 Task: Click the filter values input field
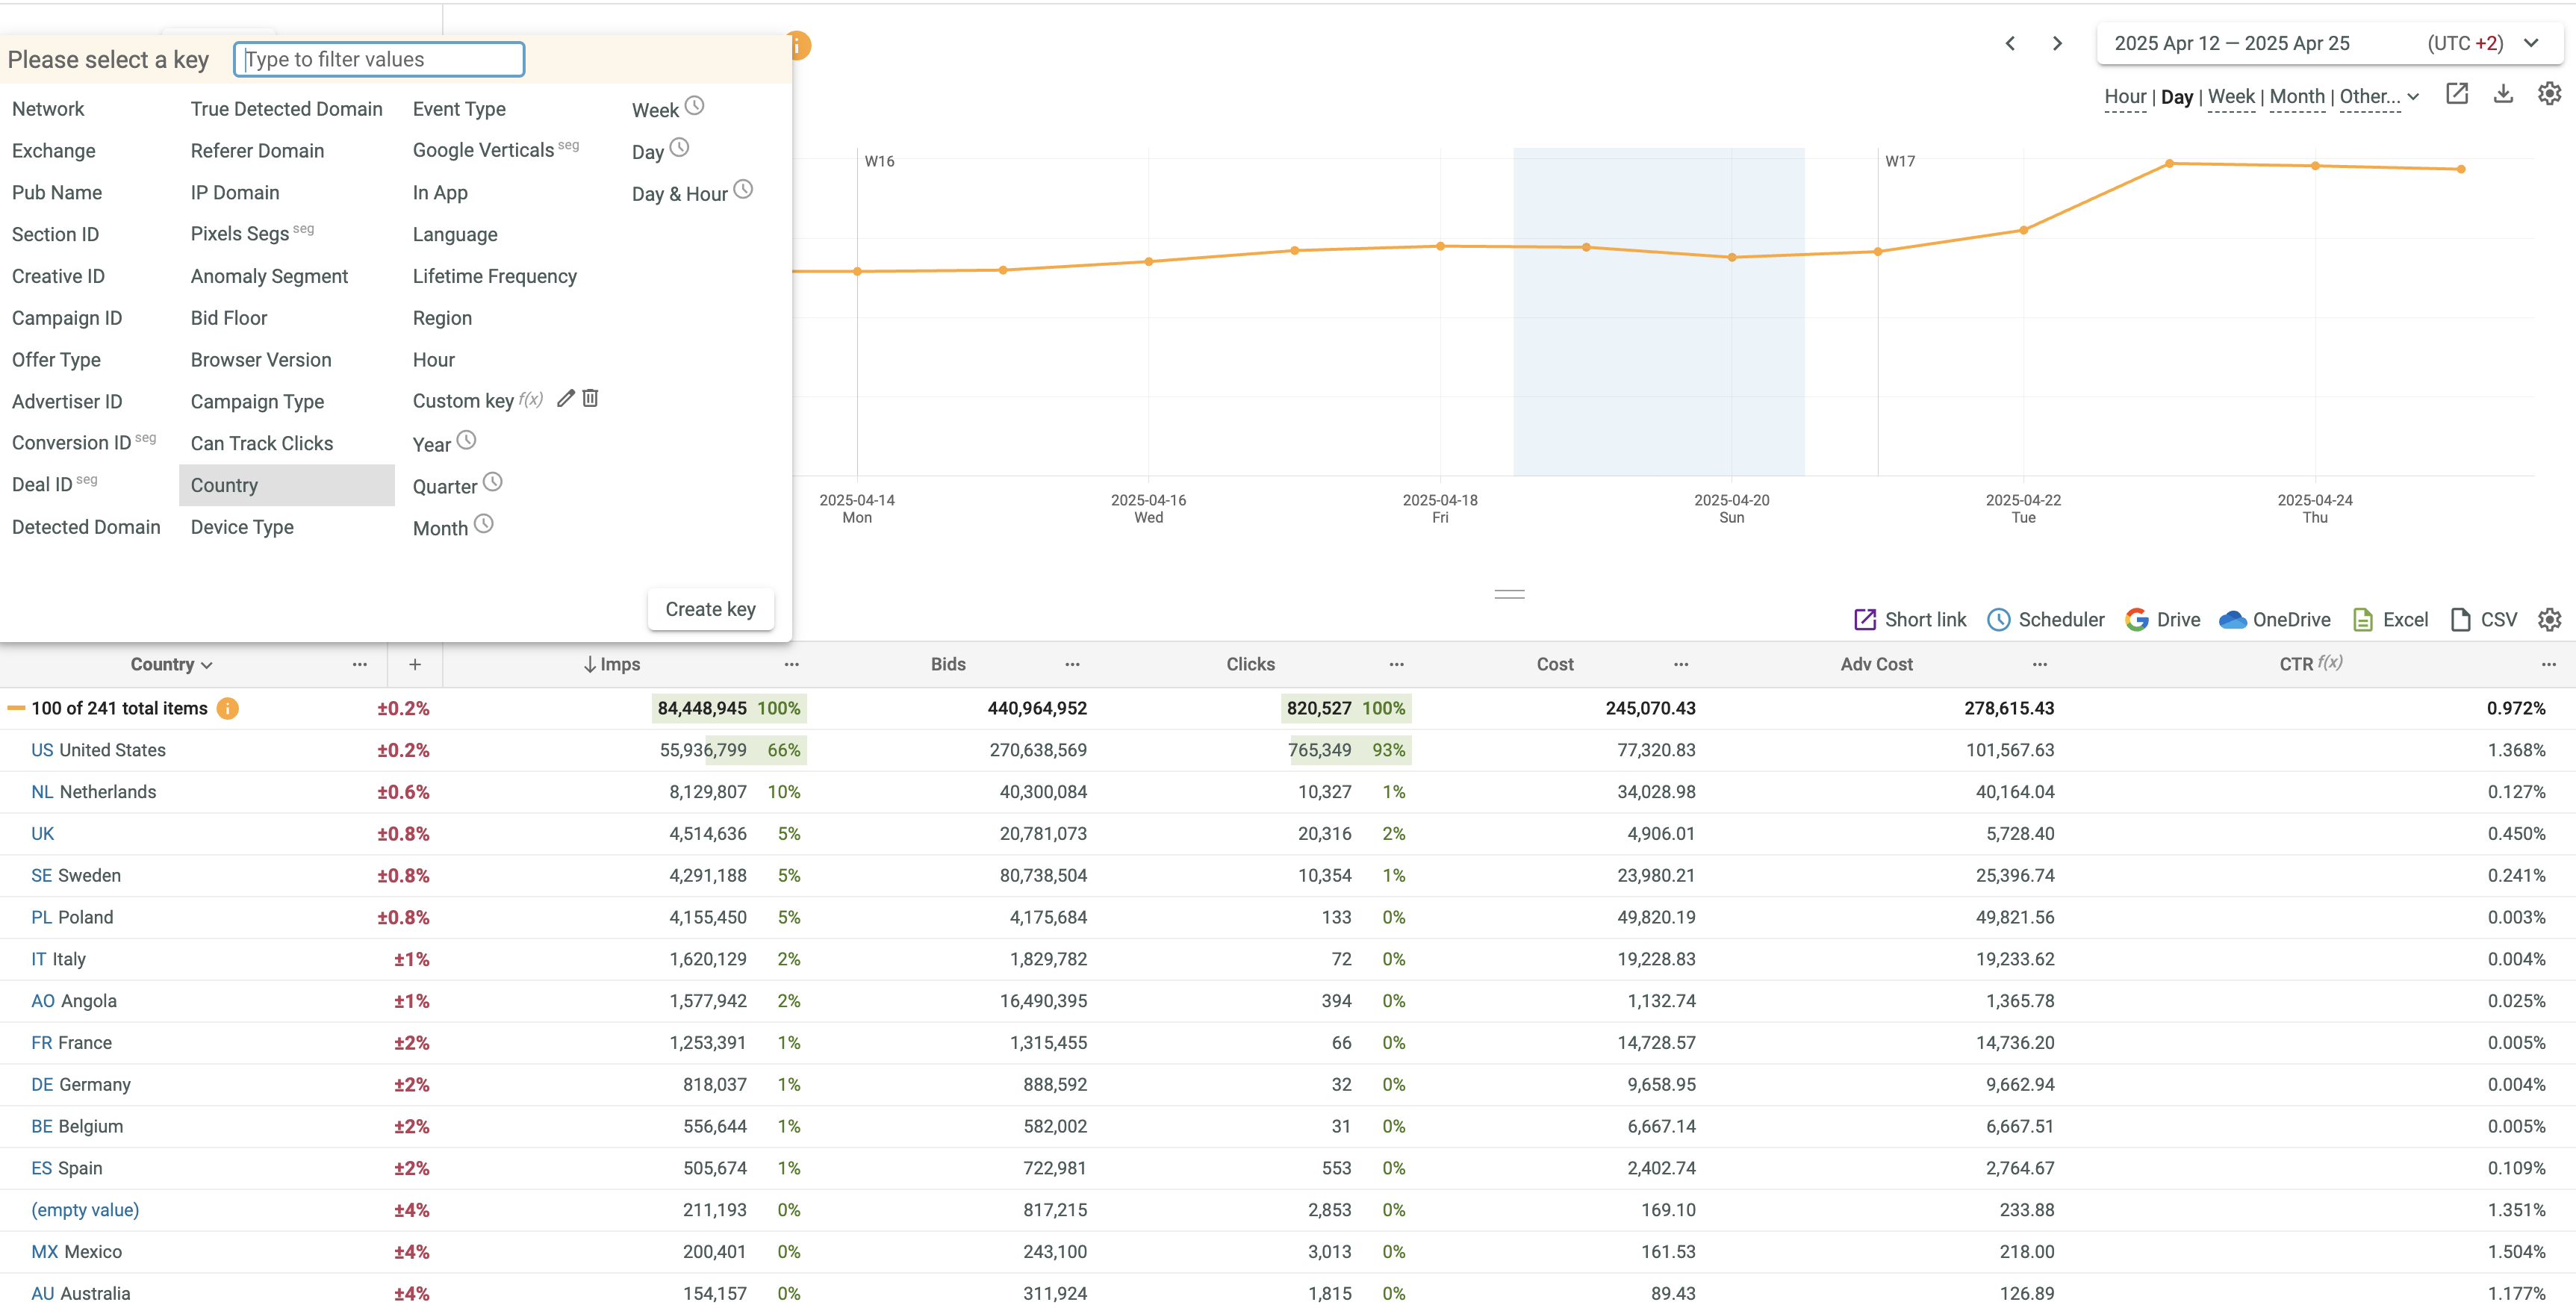click(x=379, y=59)
